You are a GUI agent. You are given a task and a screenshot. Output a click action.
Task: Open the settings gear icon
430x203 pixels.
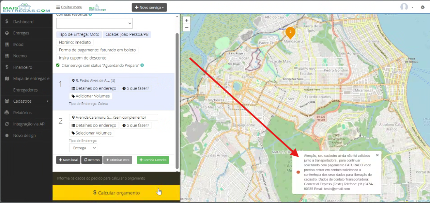point(423,7)
